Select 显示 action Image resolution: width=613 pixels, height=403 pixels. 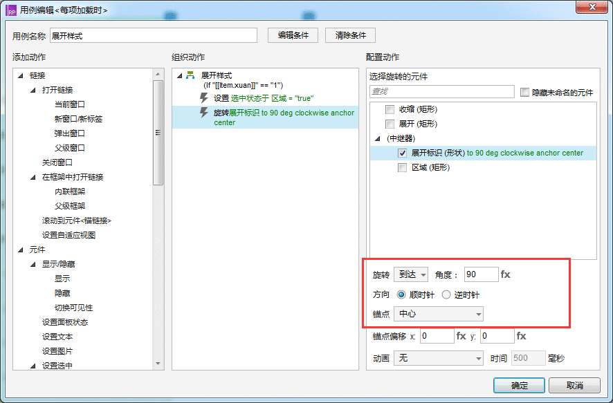point(62,279)
